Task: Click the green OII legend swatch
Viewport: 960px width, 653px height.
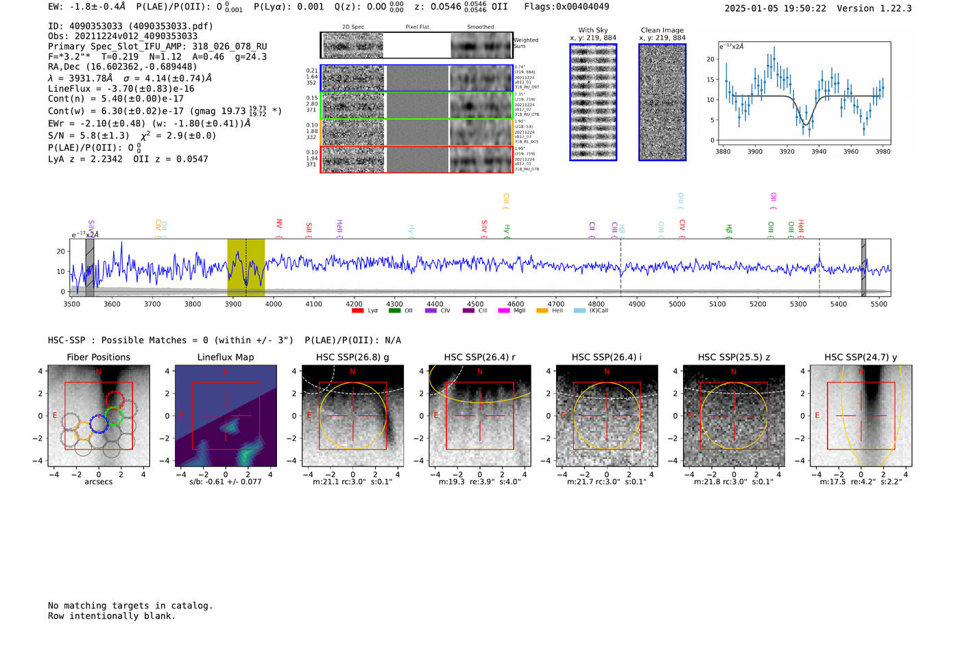Action: pyautogui.click(x=394, y=310)
